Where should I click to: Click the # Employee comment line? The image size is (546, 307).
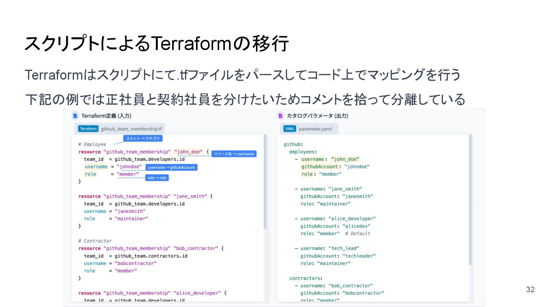(x=92, y=144)
